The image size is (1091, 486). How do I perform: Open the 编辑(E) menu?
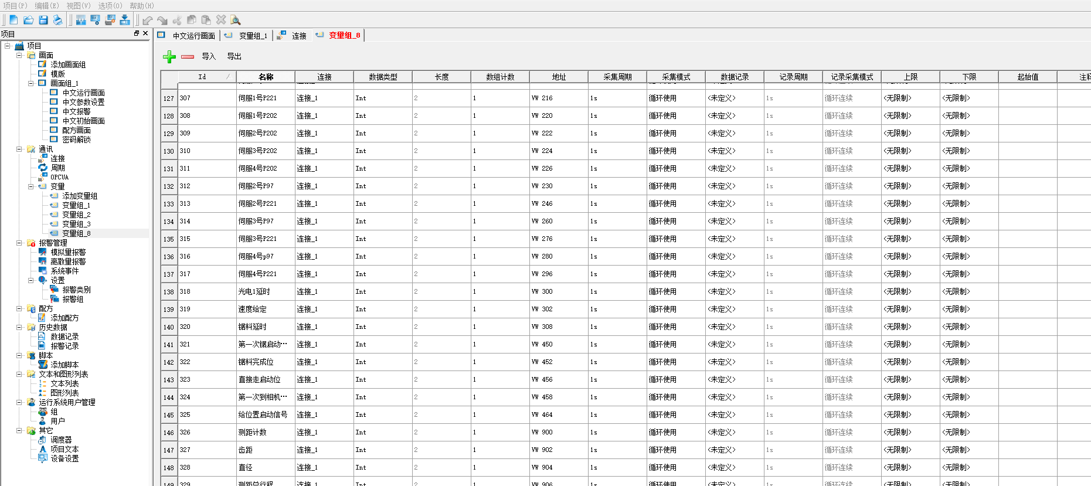click(x=47, y=6)
